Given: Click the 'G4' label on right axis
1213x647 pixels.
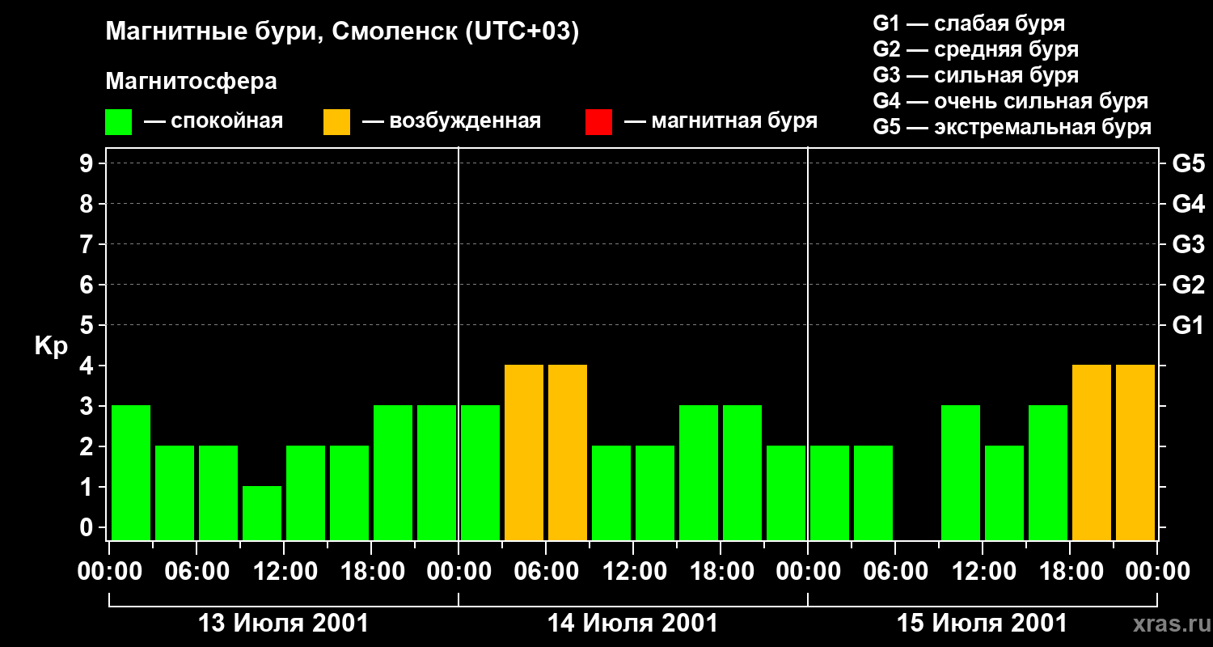Looking at the screenshot, I should pos(1188,204).
